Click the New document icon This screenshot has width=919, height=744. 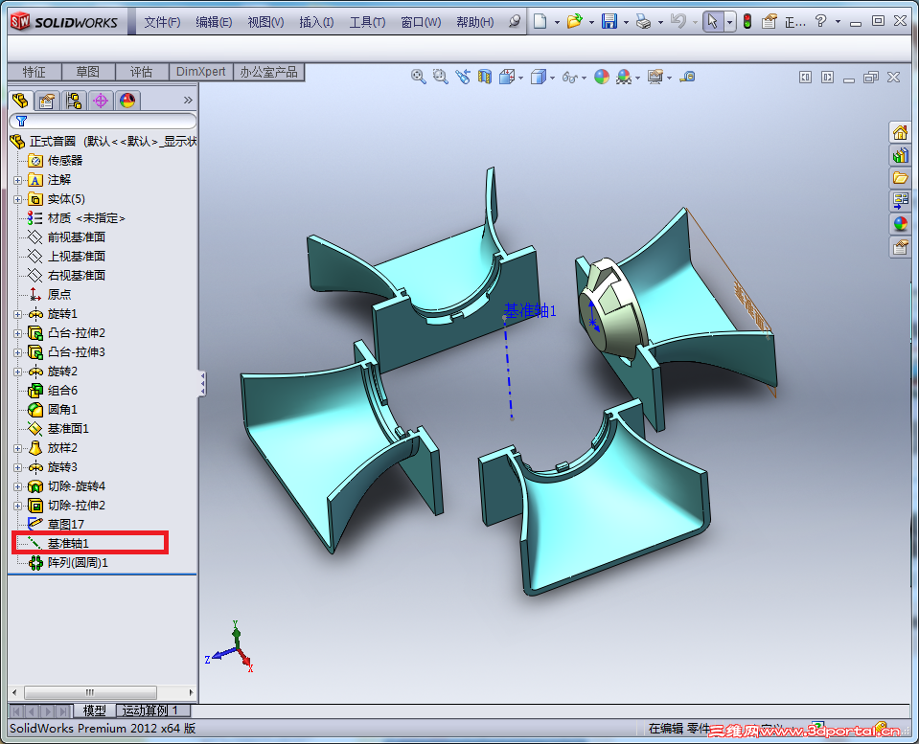(x=540, y=22)
